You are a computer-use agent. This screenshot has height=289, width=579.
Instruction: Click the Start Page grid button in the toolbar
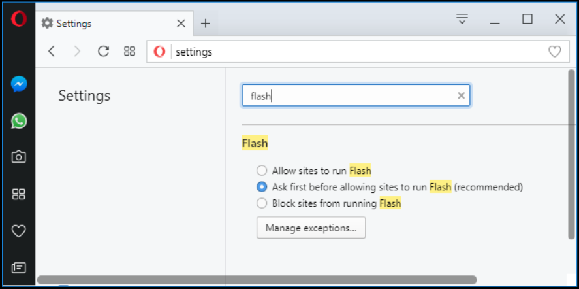point(129,51)
